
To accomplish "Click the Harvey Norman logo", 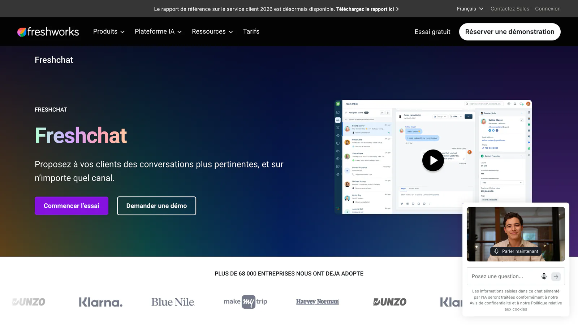I will tap(318, 302).
